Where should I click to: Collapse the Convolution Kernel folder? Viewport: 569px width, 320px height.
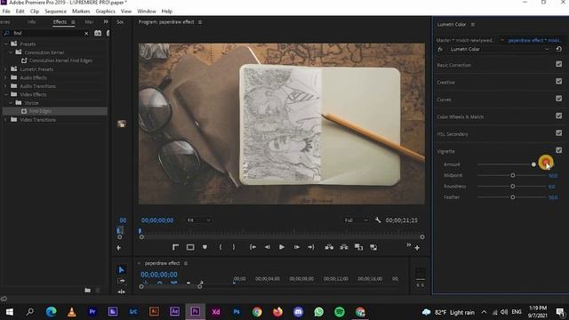11,52
